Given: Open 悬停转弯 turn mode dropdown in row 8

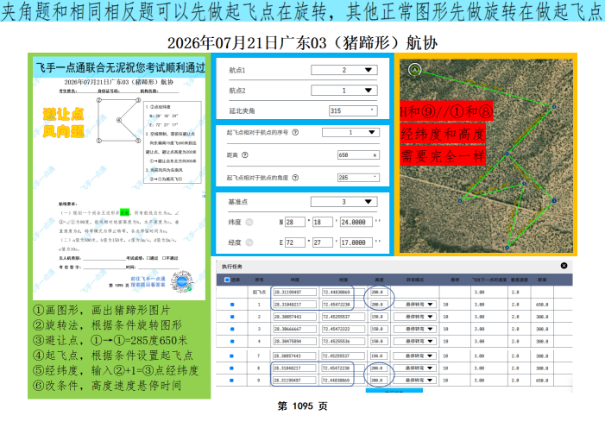Looking at the screenshot, I should click(x=415, y=368).
